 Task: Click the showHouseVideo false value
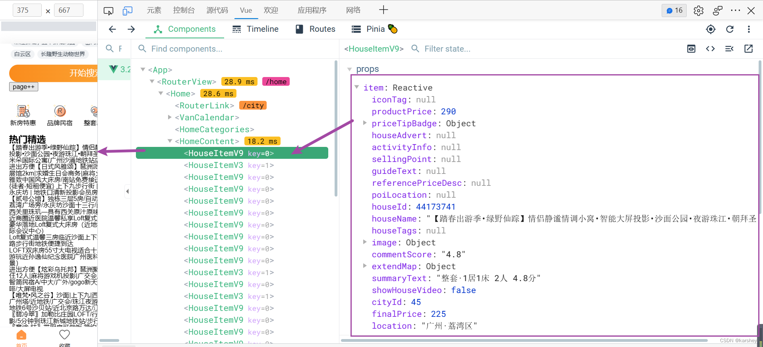[x=463, y=290]
